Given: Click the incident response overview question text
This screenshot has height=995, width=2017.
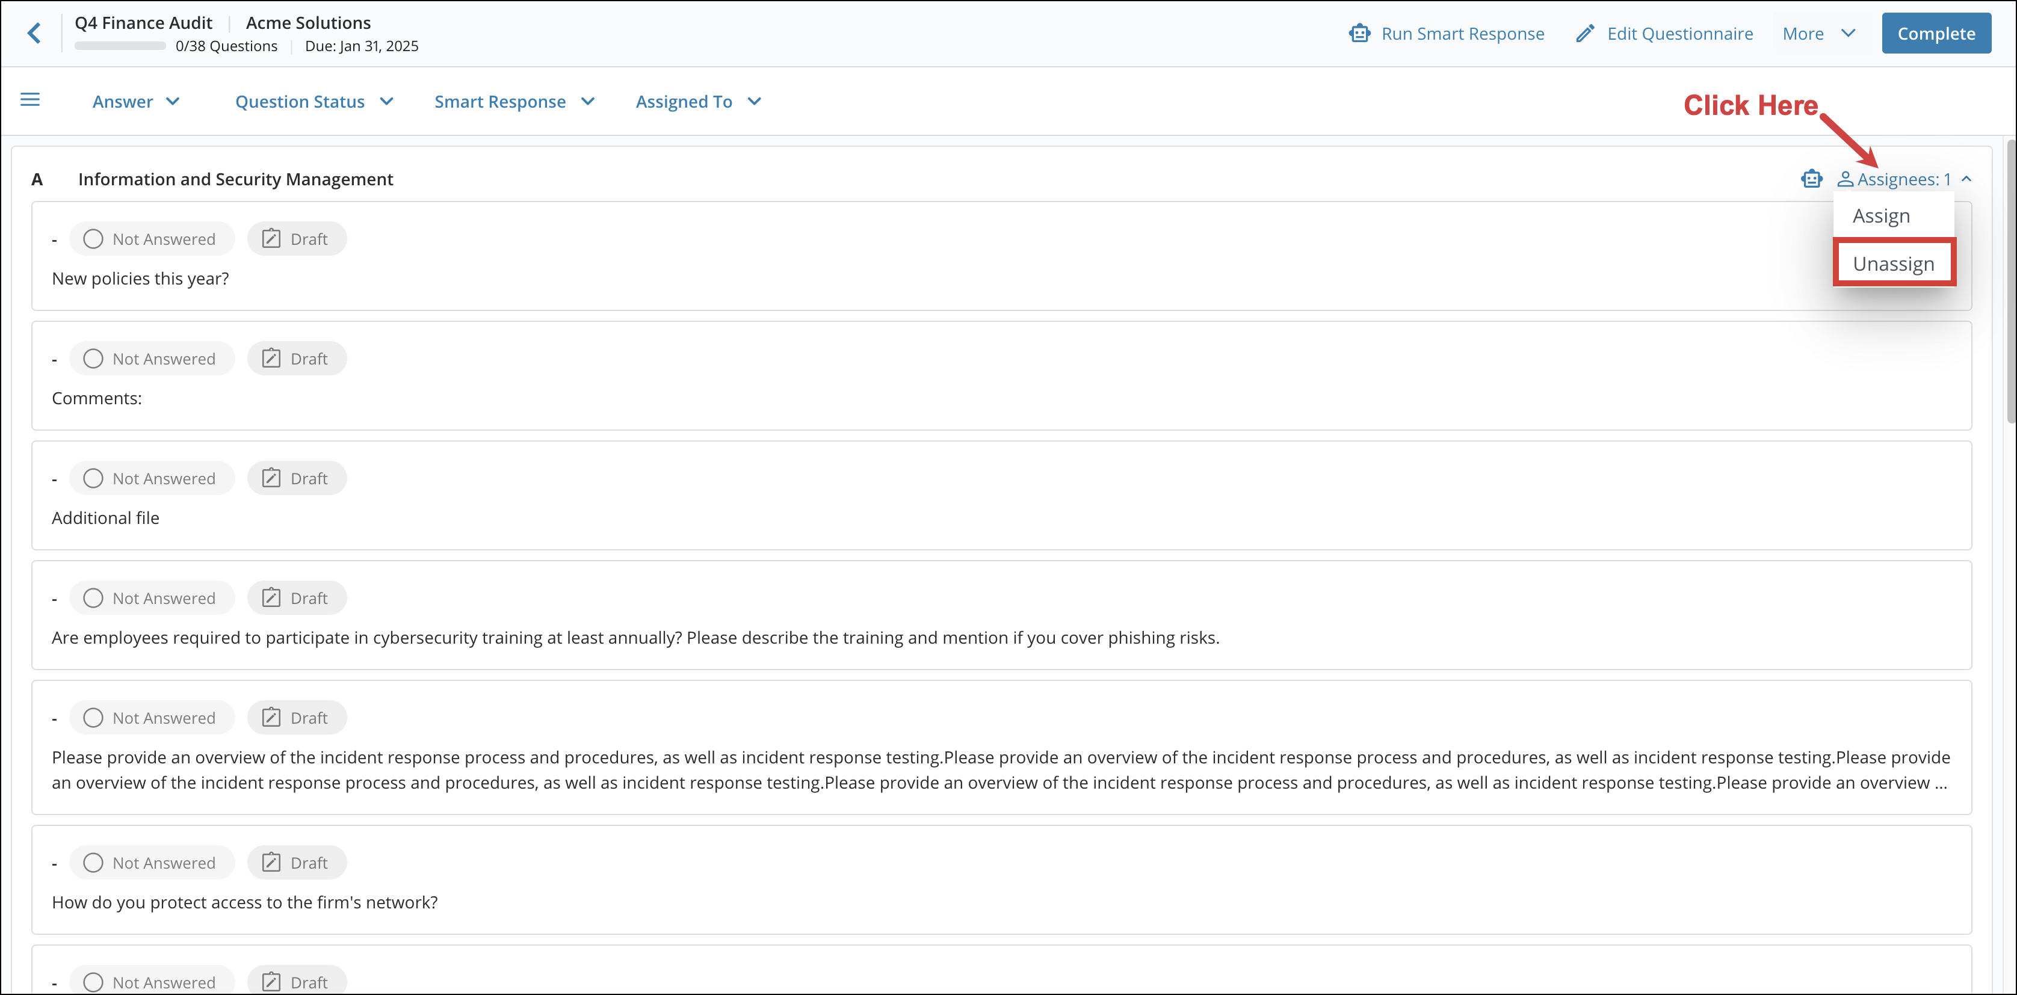Looking at the screenshot, I should 1001,771.
